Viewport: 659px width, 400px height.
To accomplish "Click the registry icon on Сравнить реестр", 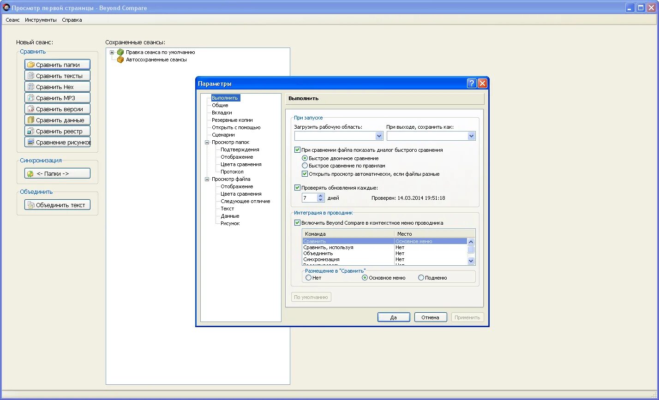I will coord(31,131).
